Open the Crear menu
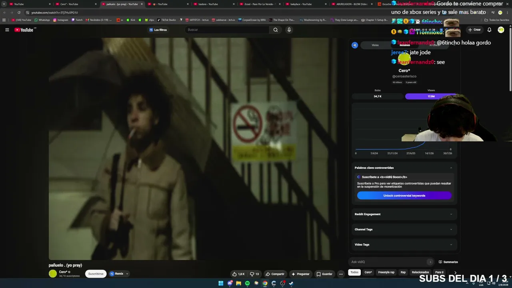This screenshot has width=512, height=288. click(474, 30)
